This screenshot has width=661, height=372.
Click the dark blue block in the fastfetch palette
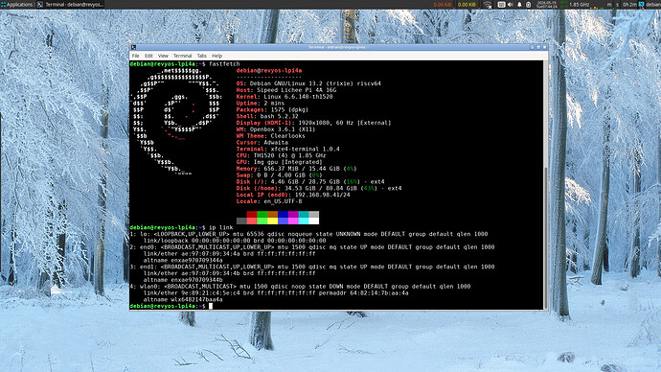coord(283,214)
